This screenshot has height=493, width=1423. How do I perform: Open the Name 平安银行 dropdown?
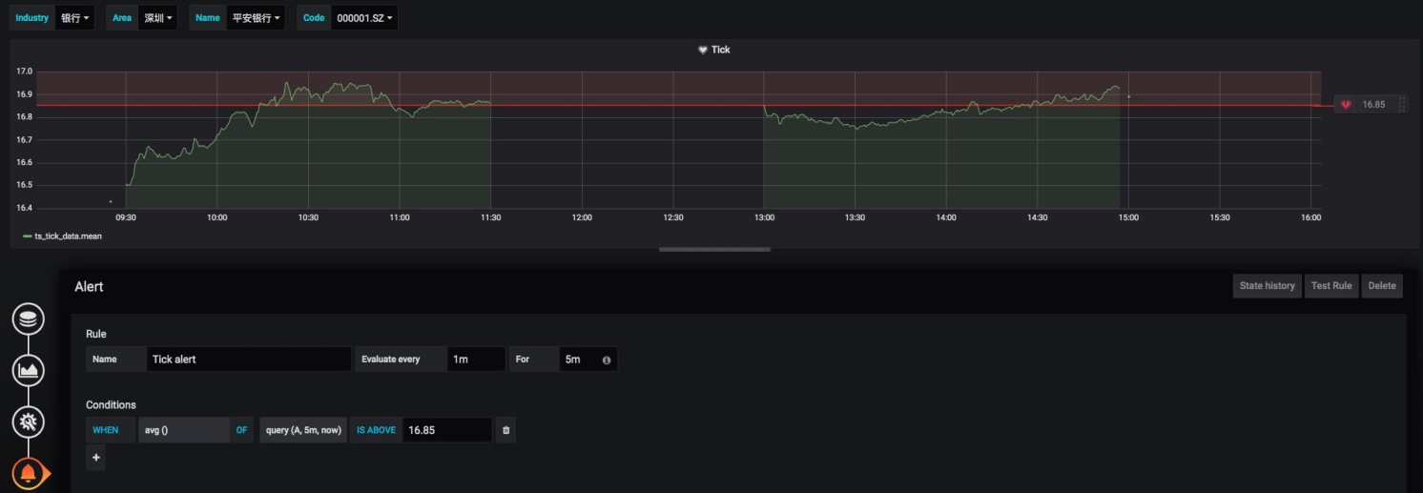pyautogui.click(x=255, y=18)
